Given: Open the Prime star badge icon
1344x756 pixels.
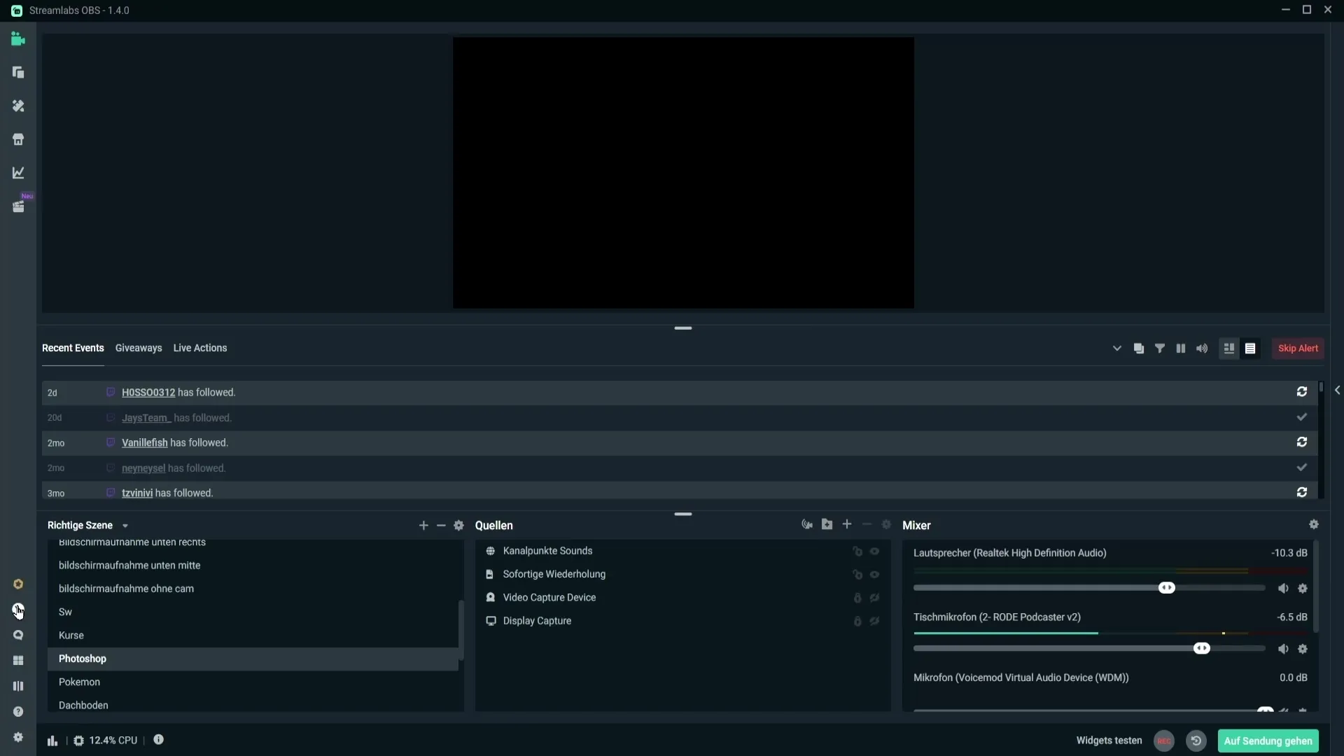Looking at the screenshot, I should click(x=18, y=584).
